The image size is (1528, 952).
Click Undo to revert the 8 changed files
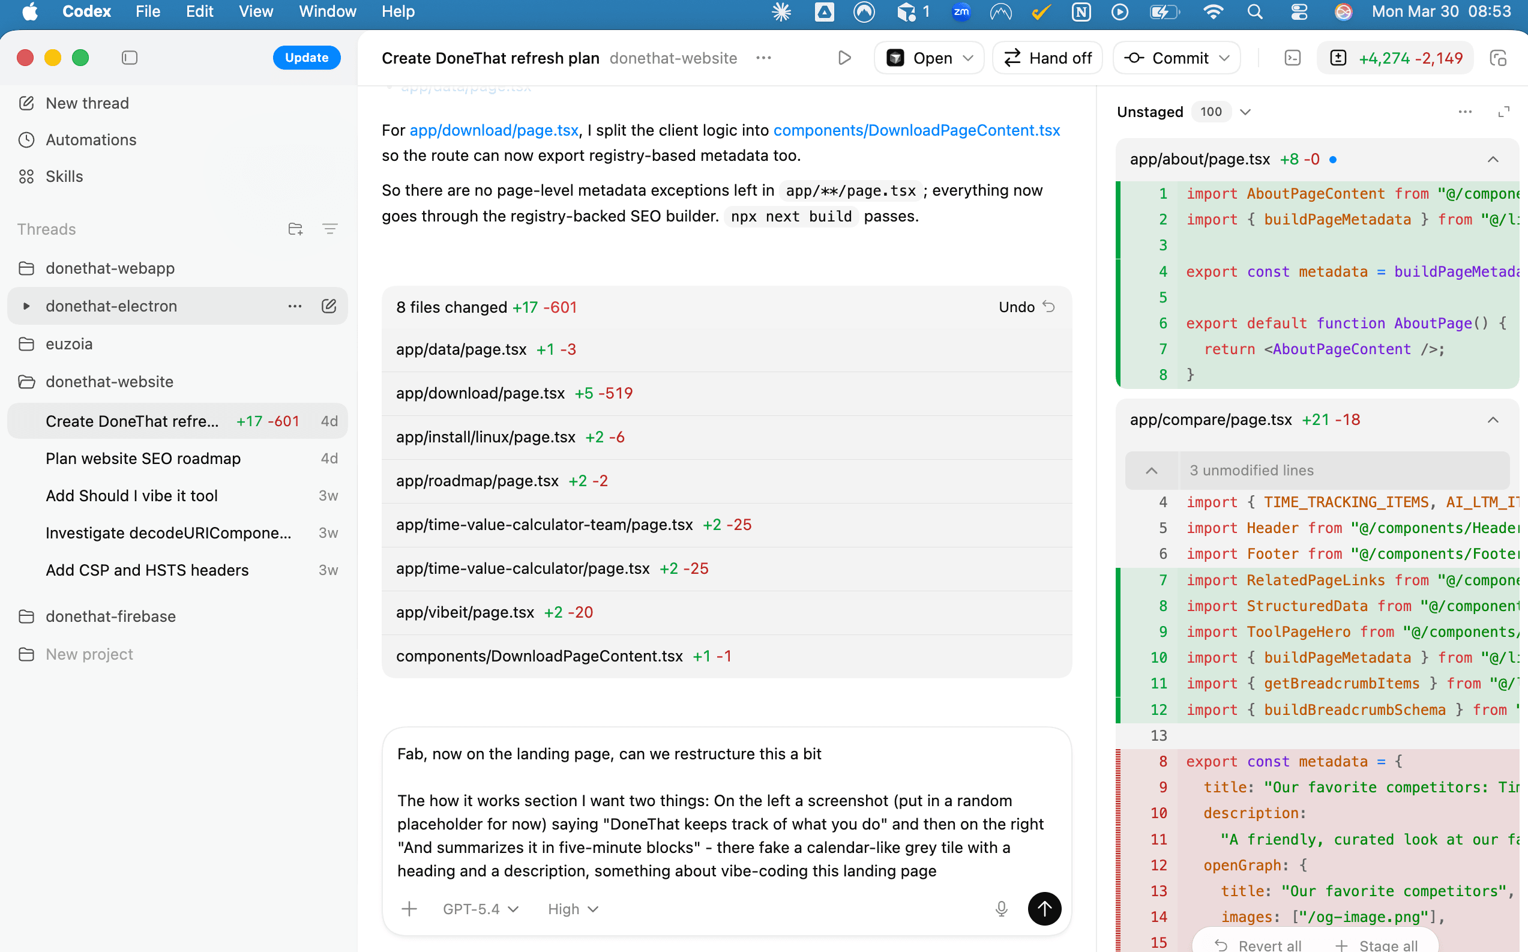point(1024,307)
